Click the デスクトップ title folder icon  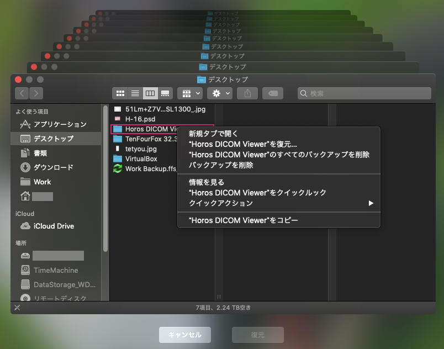(202, 80)
